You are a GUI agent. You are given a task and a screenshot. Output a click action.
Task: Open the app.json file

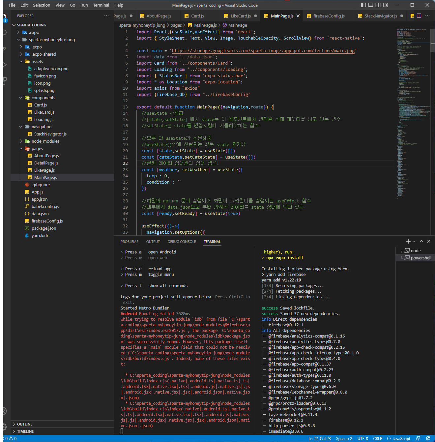tap(40, 199)
